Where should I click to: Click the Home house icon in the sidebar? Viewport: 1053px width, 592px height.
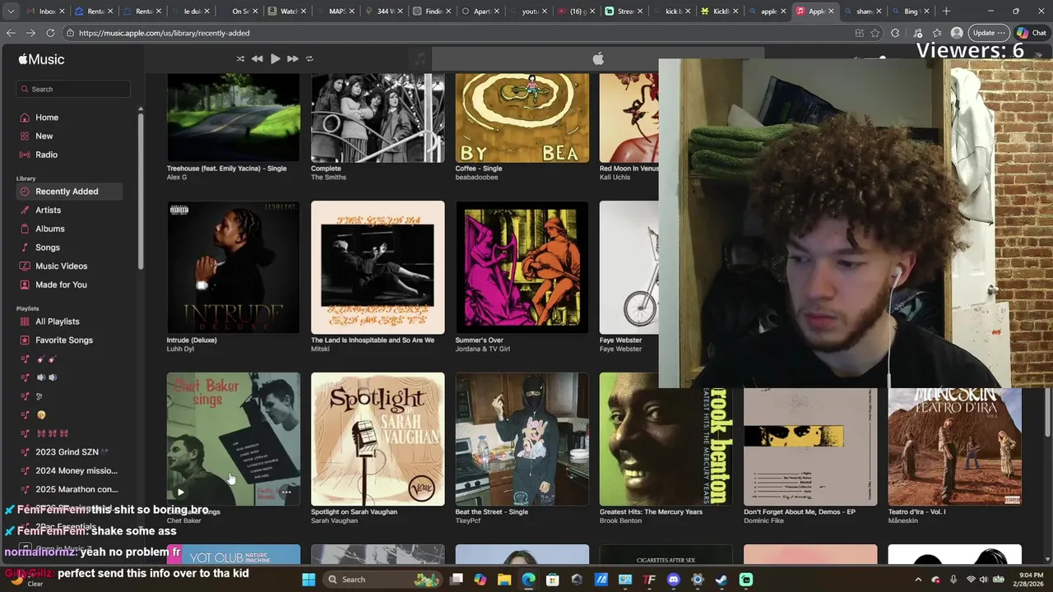pyautogui.click(x=25, y=118)
